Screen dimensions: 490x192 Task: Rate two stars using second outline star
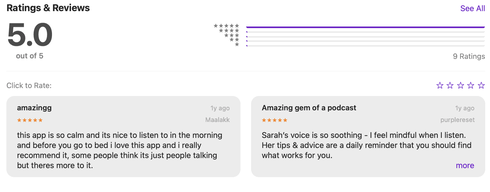(x=450, y=85)
